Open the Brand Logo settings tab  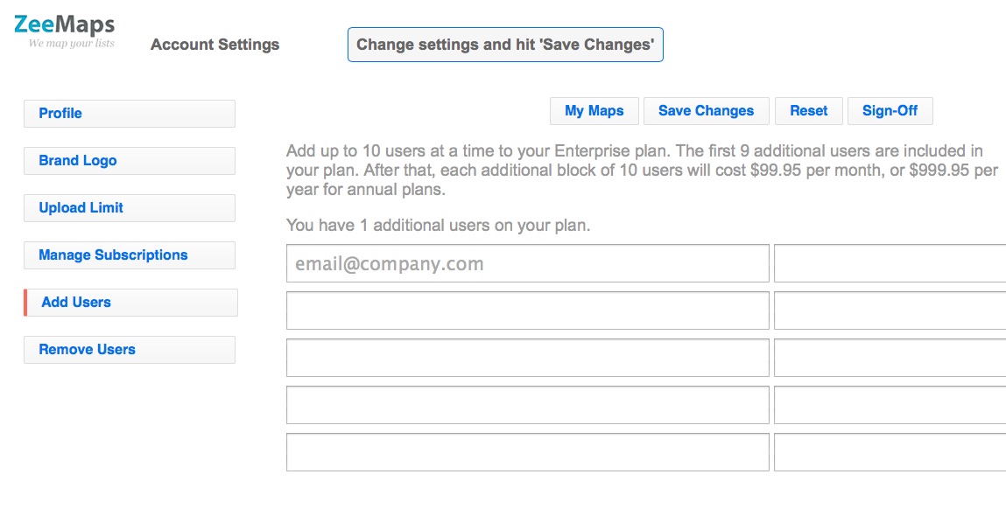pyautogui.click(x=130, y=161)
